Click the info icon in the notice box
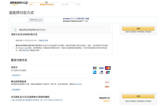Screen dimensions: 167x106 (15, 30)
